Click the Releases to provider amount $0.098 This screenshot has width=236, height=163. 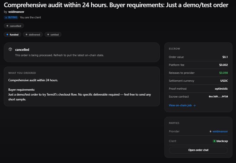pyautogui.click(x=224, y=73)
